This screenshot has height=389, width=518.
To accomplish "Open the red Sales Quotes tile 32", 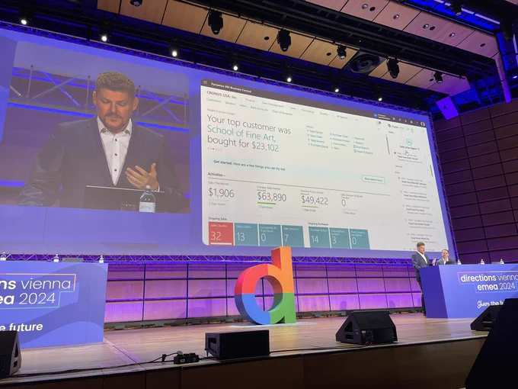I will 221,233.
